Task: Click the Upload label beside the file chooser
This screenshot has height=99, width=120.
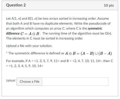Action: [11, 81]
